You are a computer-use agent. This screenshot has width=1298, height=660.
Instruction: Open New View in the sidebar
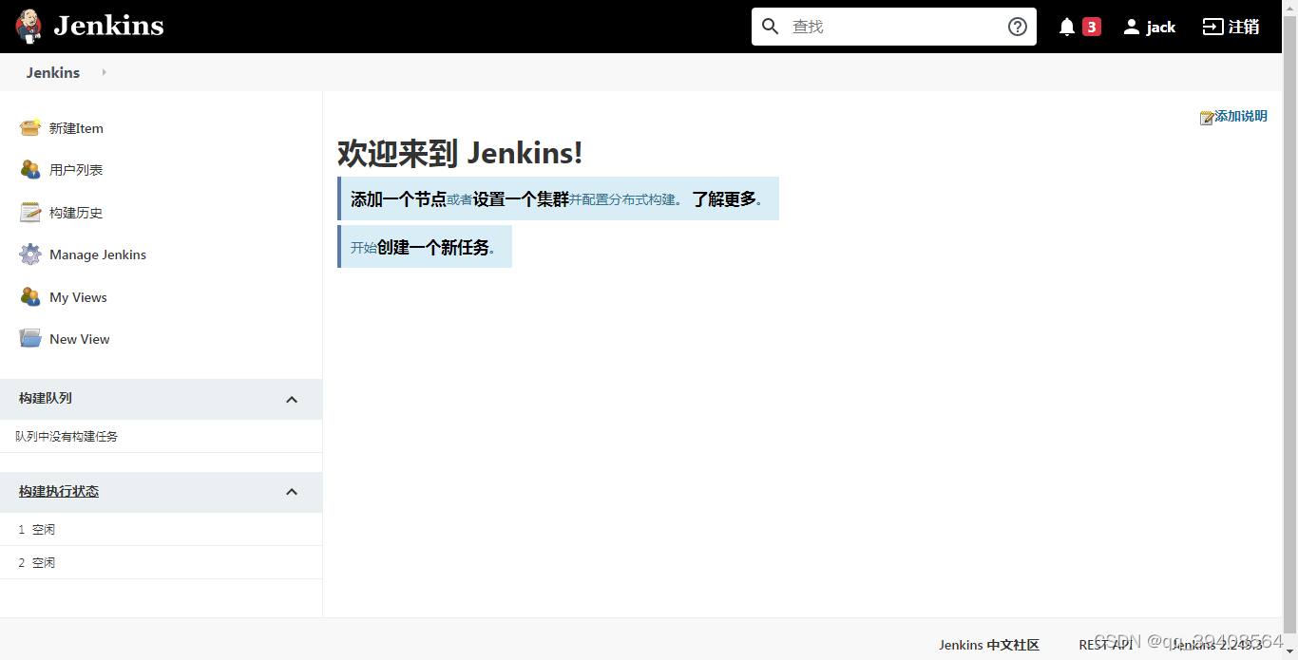coord(80,339)
